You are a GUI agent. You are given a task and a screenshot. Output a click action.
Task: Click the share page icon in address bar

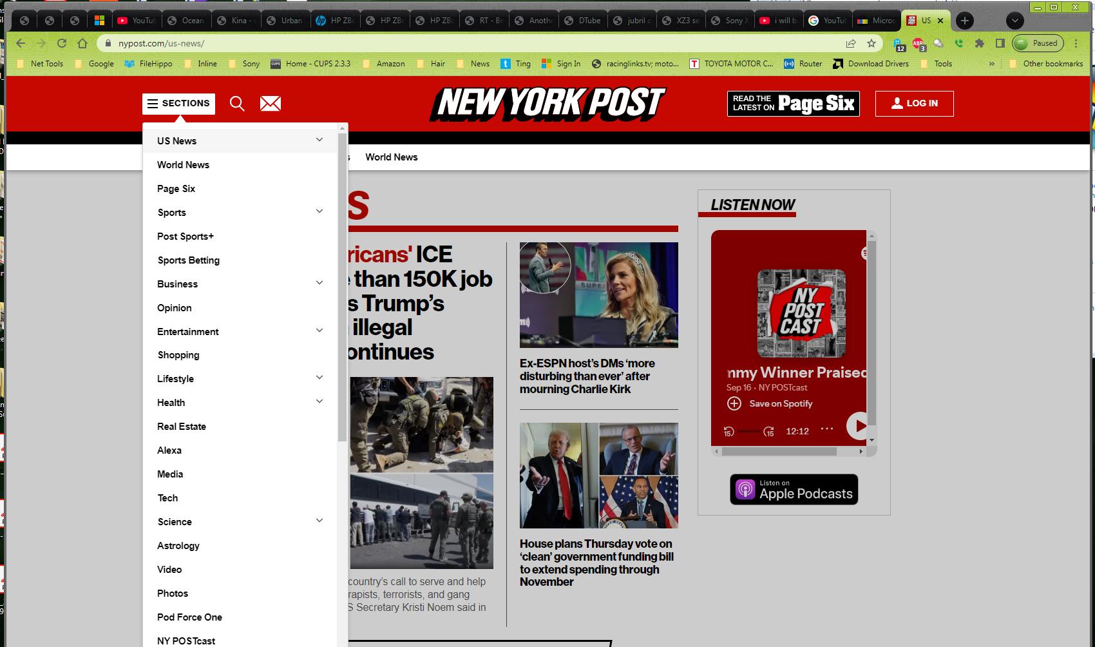point(851,43)
